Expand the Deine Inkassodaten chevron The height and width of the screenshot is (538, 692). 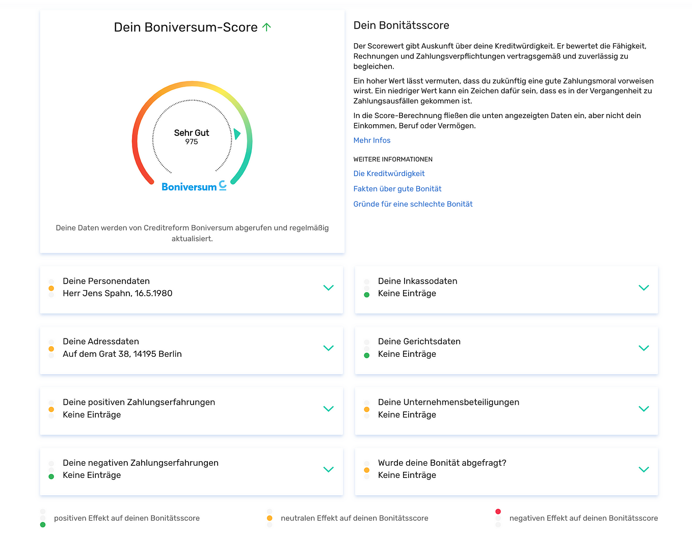[x=644, y=288]
